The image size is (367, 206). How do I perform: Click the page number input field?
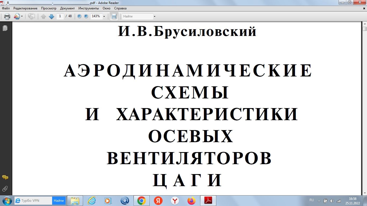(60, 16)
